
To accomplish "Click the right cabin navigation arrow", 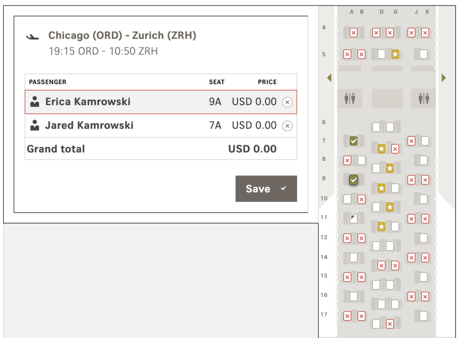I will click(443, 77).
